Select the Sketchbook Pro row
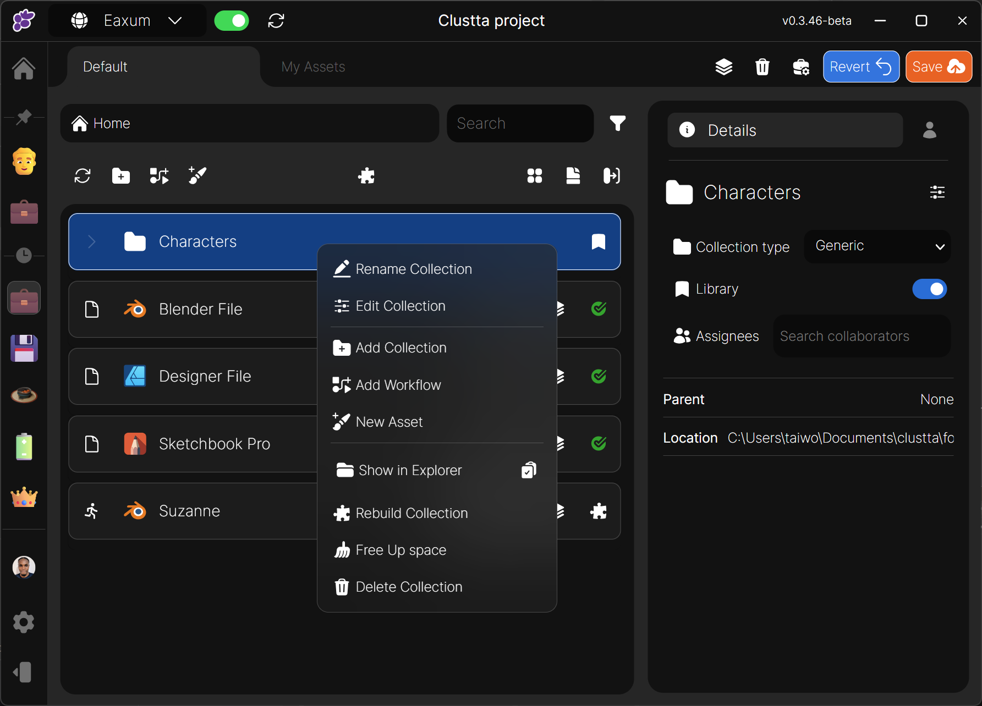The height and width of the screenshot is (706, 982). click(x=344, y=444)
